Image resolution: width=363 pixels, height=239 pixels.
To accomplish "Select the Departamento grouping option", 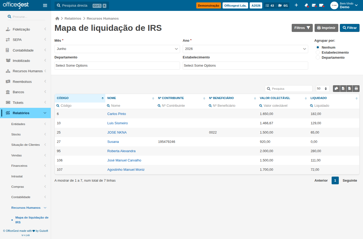I will pos(318,57).
